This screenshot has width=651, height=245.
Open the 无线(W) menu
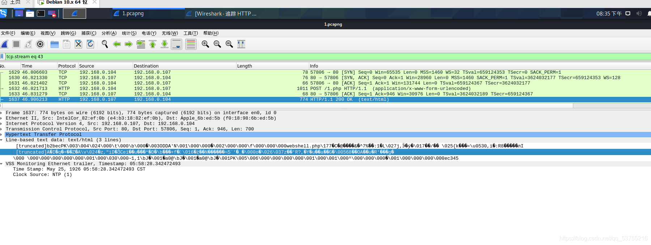click(170, 33)
